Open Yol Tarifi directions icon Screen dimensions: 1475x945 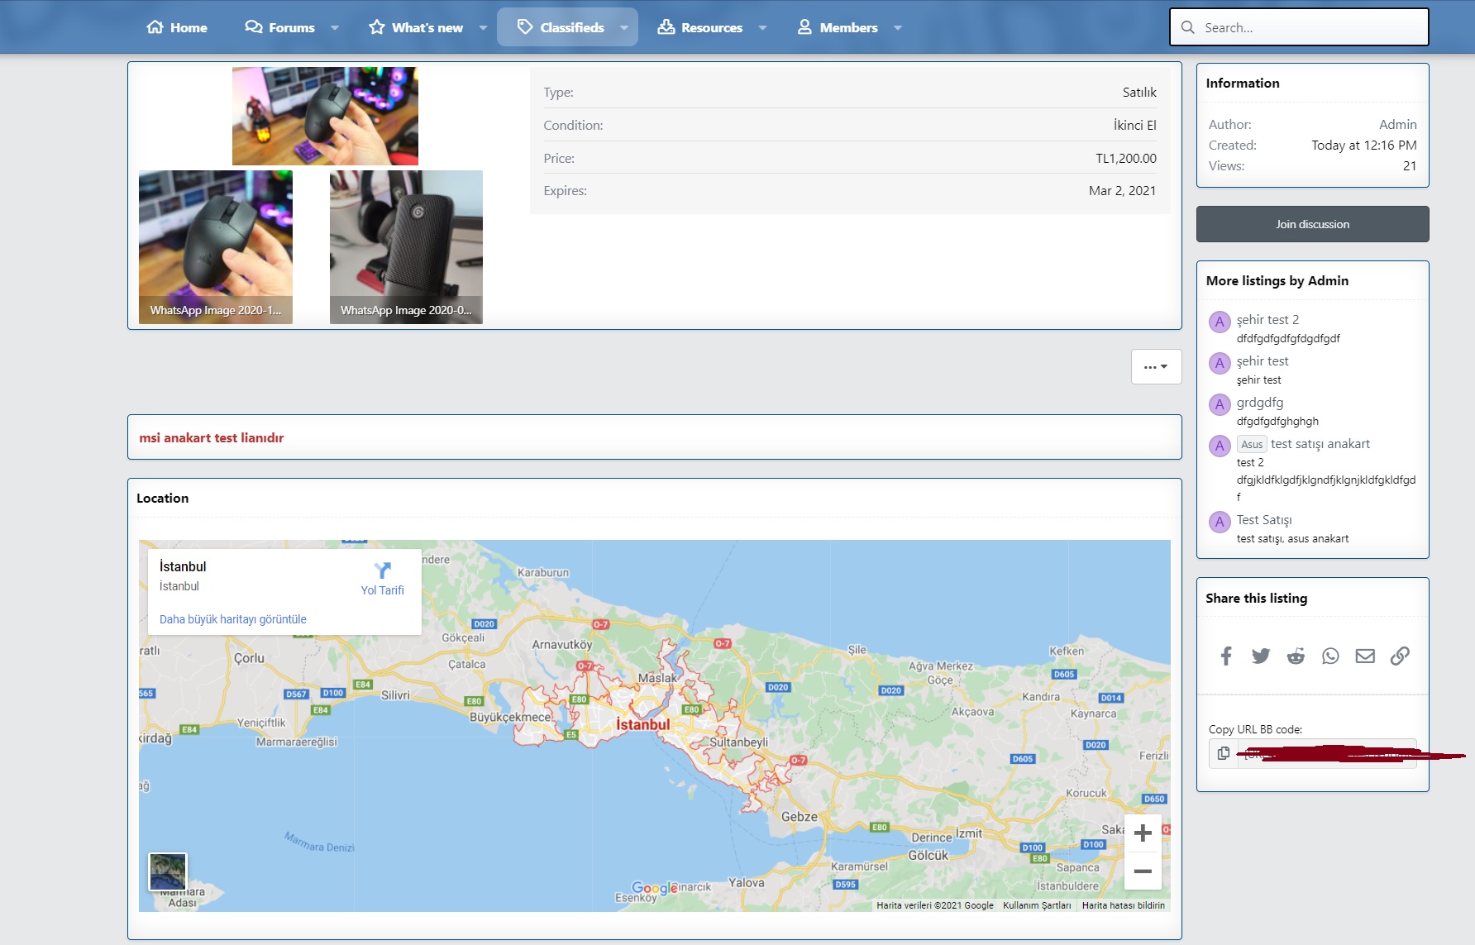(382, 570)
